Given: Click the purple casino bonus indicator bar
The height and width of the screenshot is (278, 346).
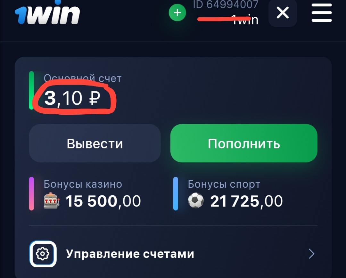Looking at the screenshot, I should click(x=31, y=193).
